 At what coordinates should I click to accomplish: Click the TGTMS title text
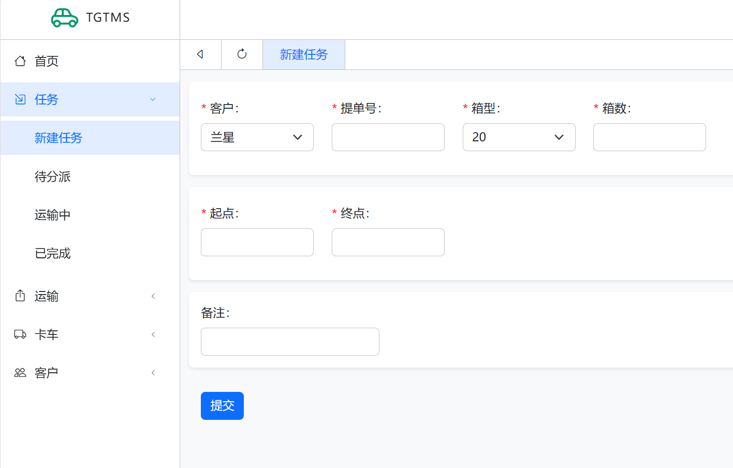coord(108,18)
